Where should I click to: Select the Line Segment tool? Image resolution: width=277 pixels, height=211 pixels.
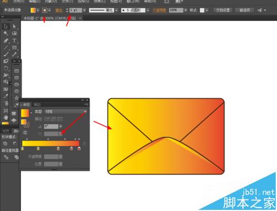[x=6, y=48]
